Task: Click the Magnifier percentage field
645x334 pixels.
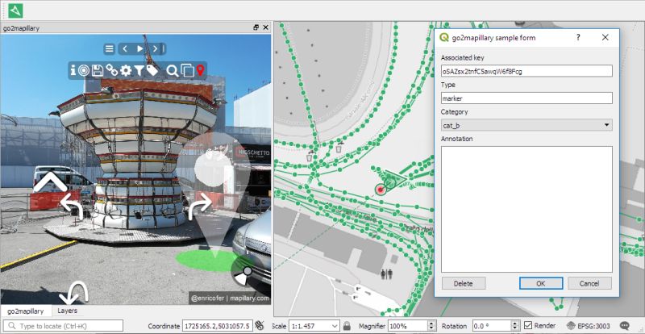Action: point(407,326)
